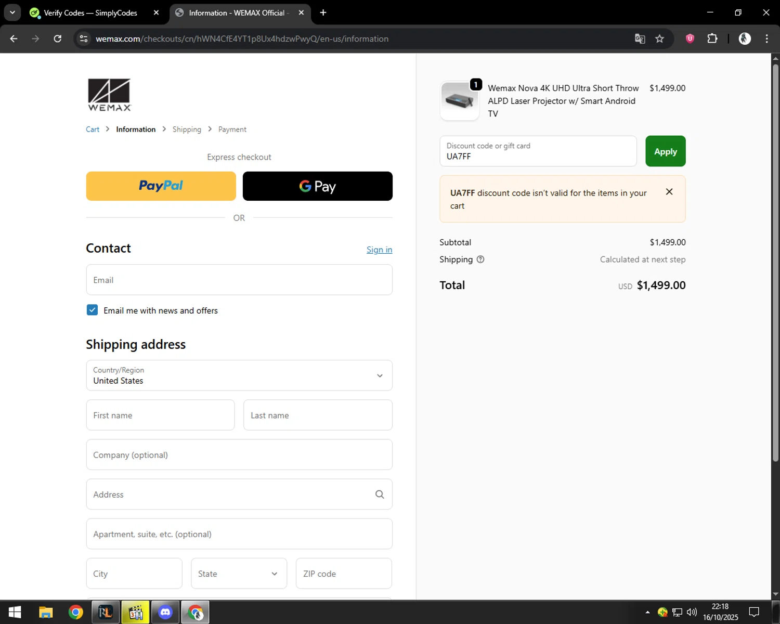Screen dimensions: 780x624
Task: Open Chrome's three-dot menu
Action: click(767, 38)
